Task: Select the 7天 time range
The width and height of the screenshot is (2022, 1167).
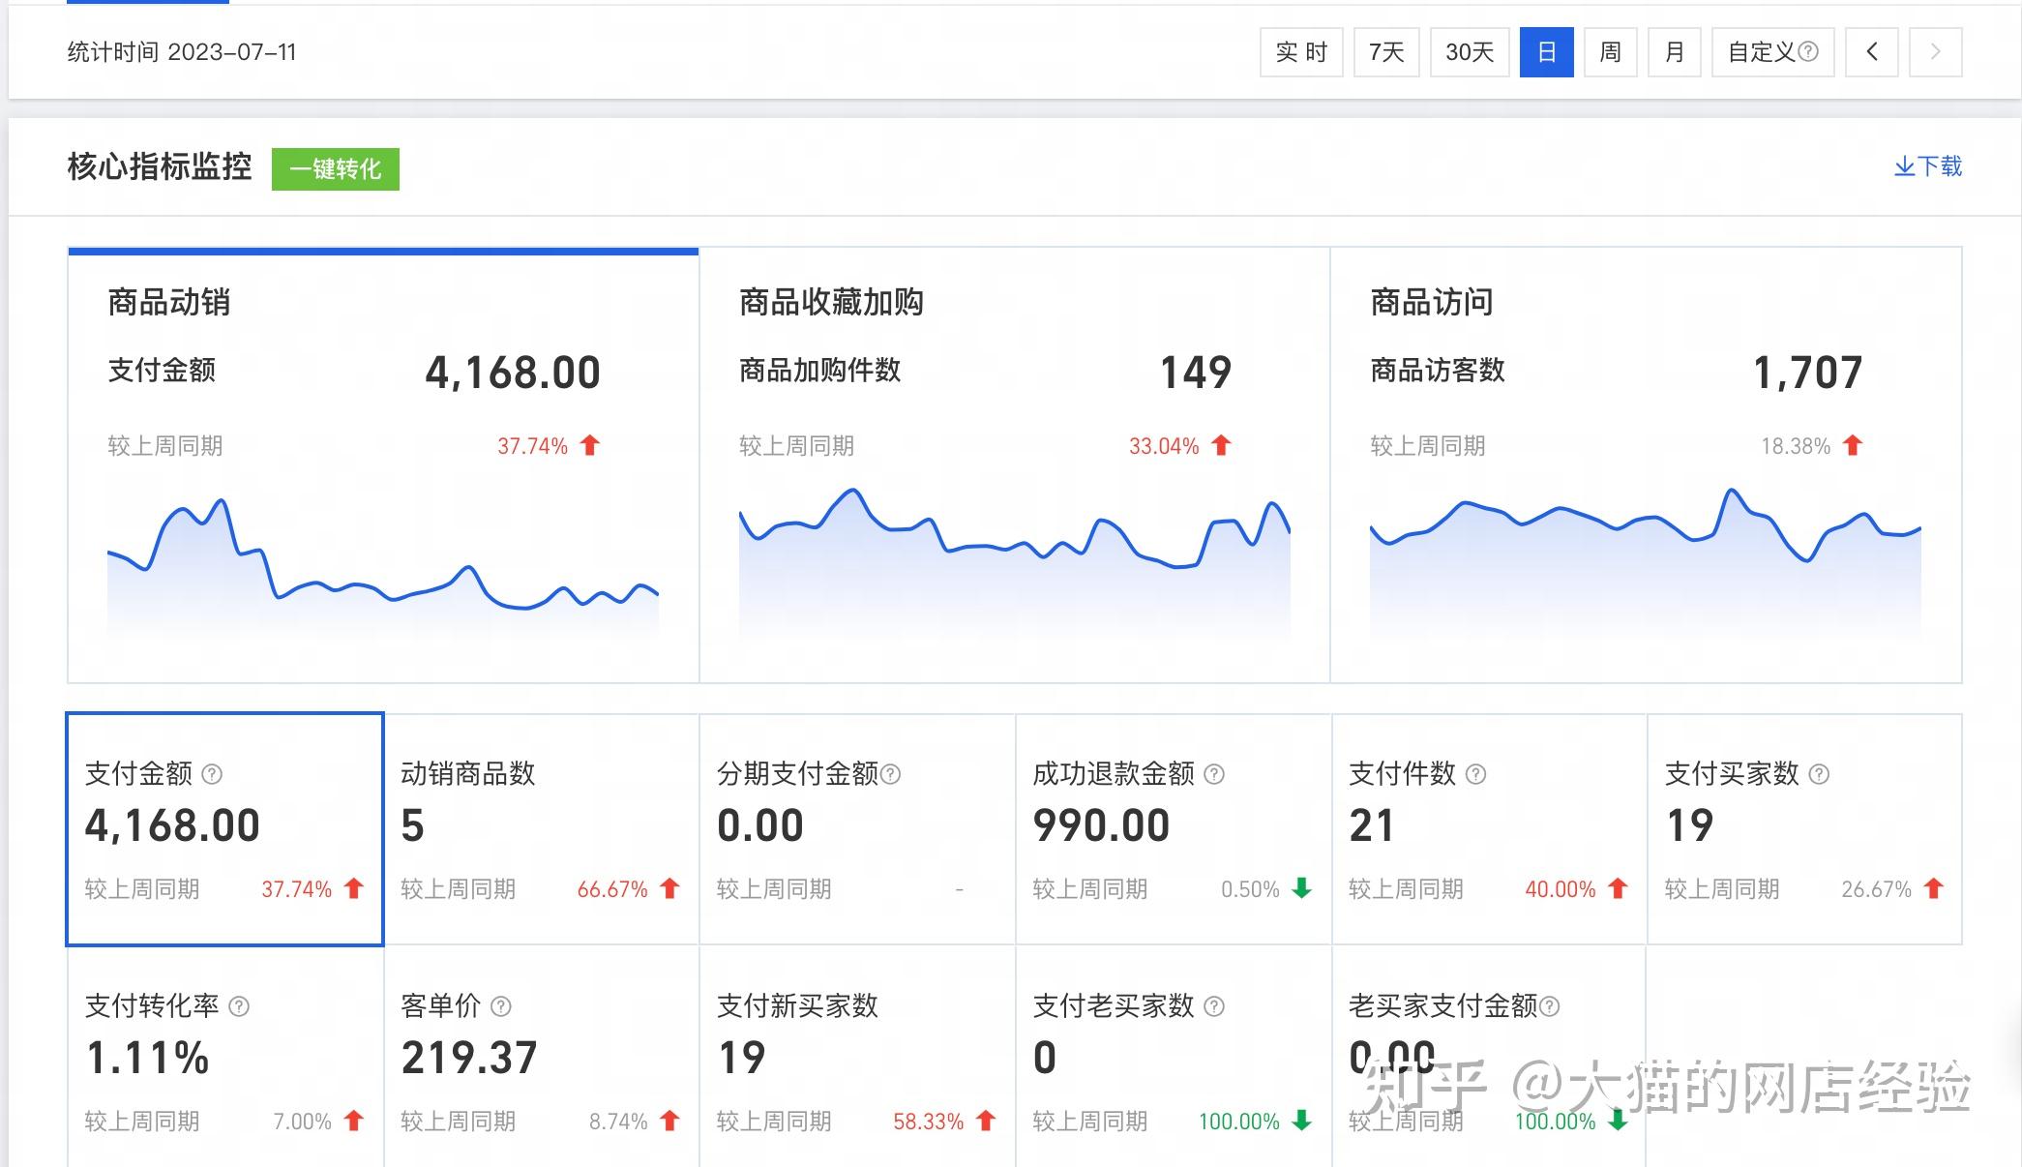Action: tap(1385, 52)
